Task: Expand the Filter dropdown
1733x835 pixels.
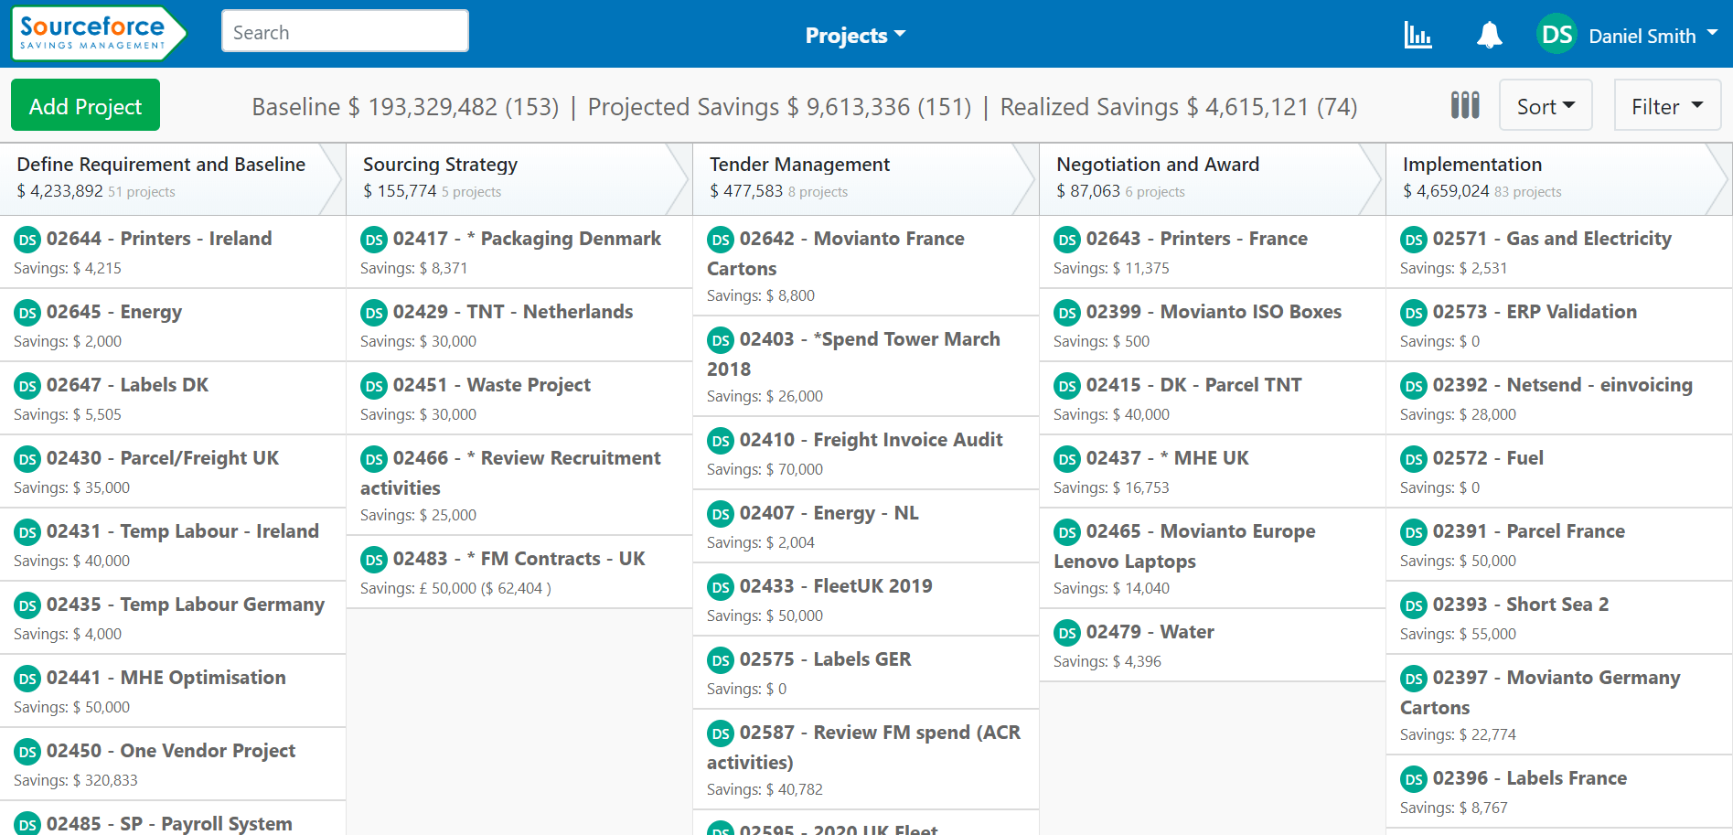Action: click(1666, 106)
